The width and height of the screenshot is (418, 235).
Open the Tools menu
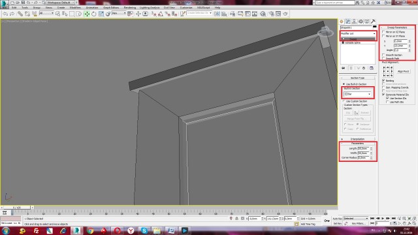(25, 7)
